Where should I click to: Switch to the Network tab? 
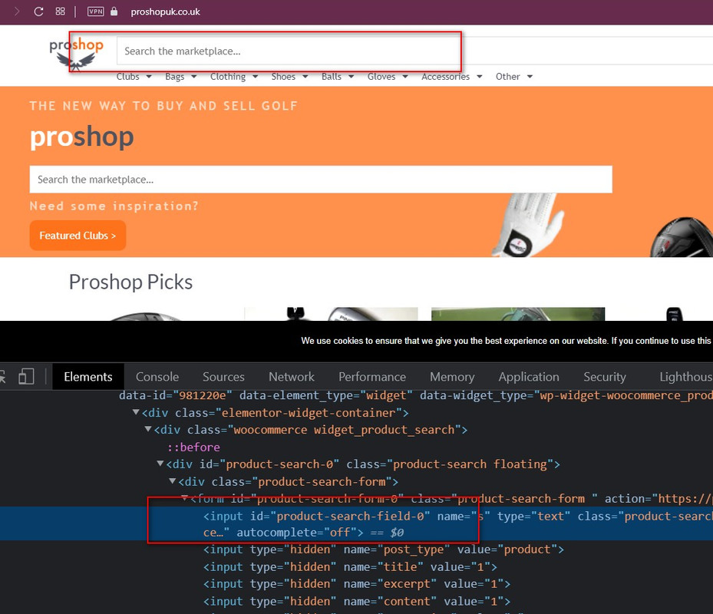coord(292,377)
